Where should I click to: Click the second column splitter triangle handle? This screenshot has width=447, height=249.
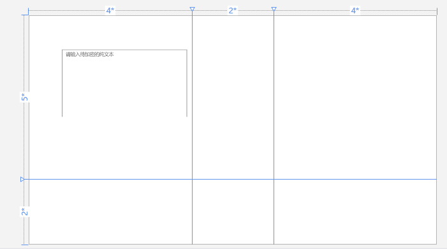(274, 10)
